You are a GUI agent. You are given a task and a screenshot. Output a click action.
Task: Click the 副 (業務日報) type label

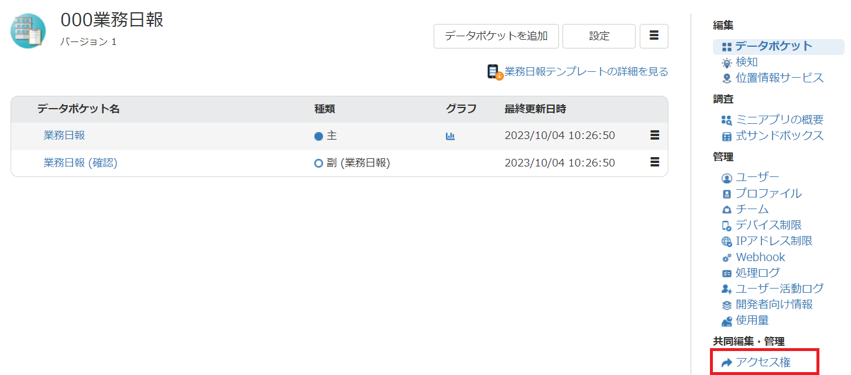coord(358,163)
